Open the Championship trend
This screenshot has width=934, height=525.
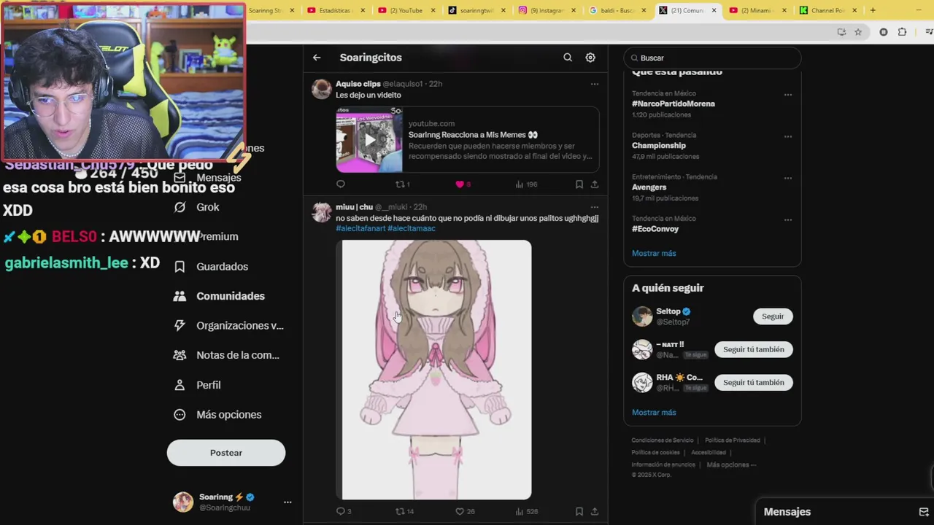(x=659, y=145)
